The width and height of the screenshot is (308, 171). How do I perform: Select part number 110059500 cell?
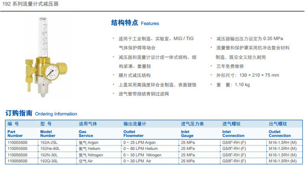18,149
